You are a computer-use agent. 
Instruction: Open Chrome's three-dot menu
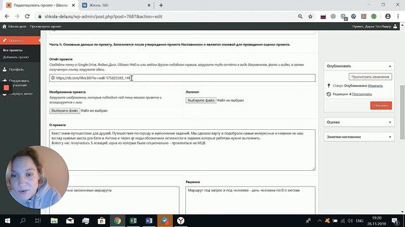coord(398,16)
